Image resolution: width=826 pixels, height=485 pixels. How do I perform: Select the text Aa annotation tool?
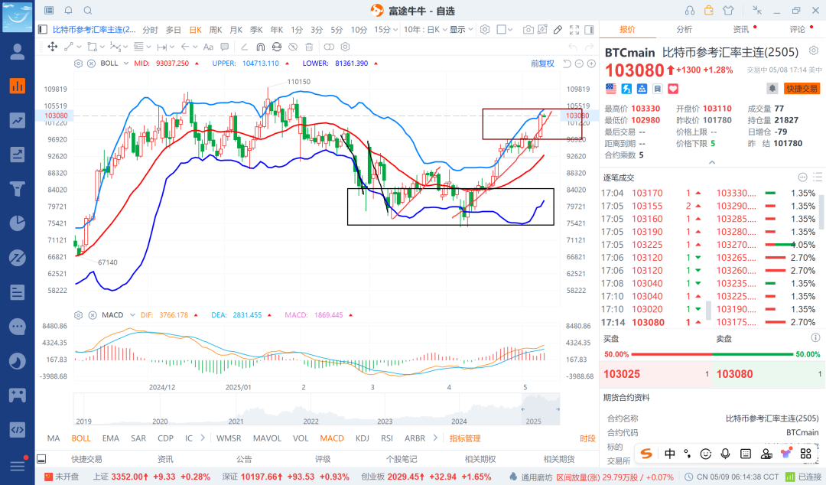[208, 47]
